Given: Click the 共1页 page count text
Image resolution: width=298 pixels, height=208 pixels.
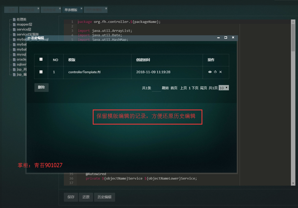Looking at the screenshot, I should 213,88.
